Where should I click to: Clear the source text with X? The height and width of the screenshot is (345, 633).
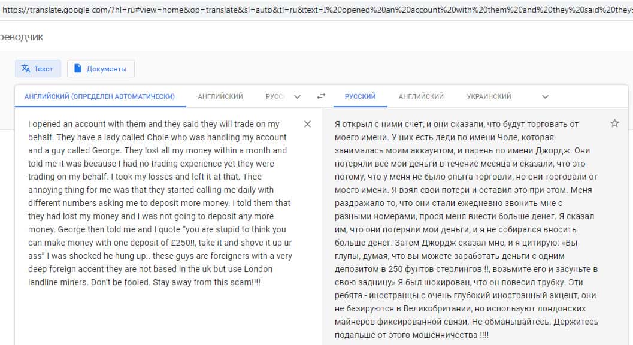point(308,124)
